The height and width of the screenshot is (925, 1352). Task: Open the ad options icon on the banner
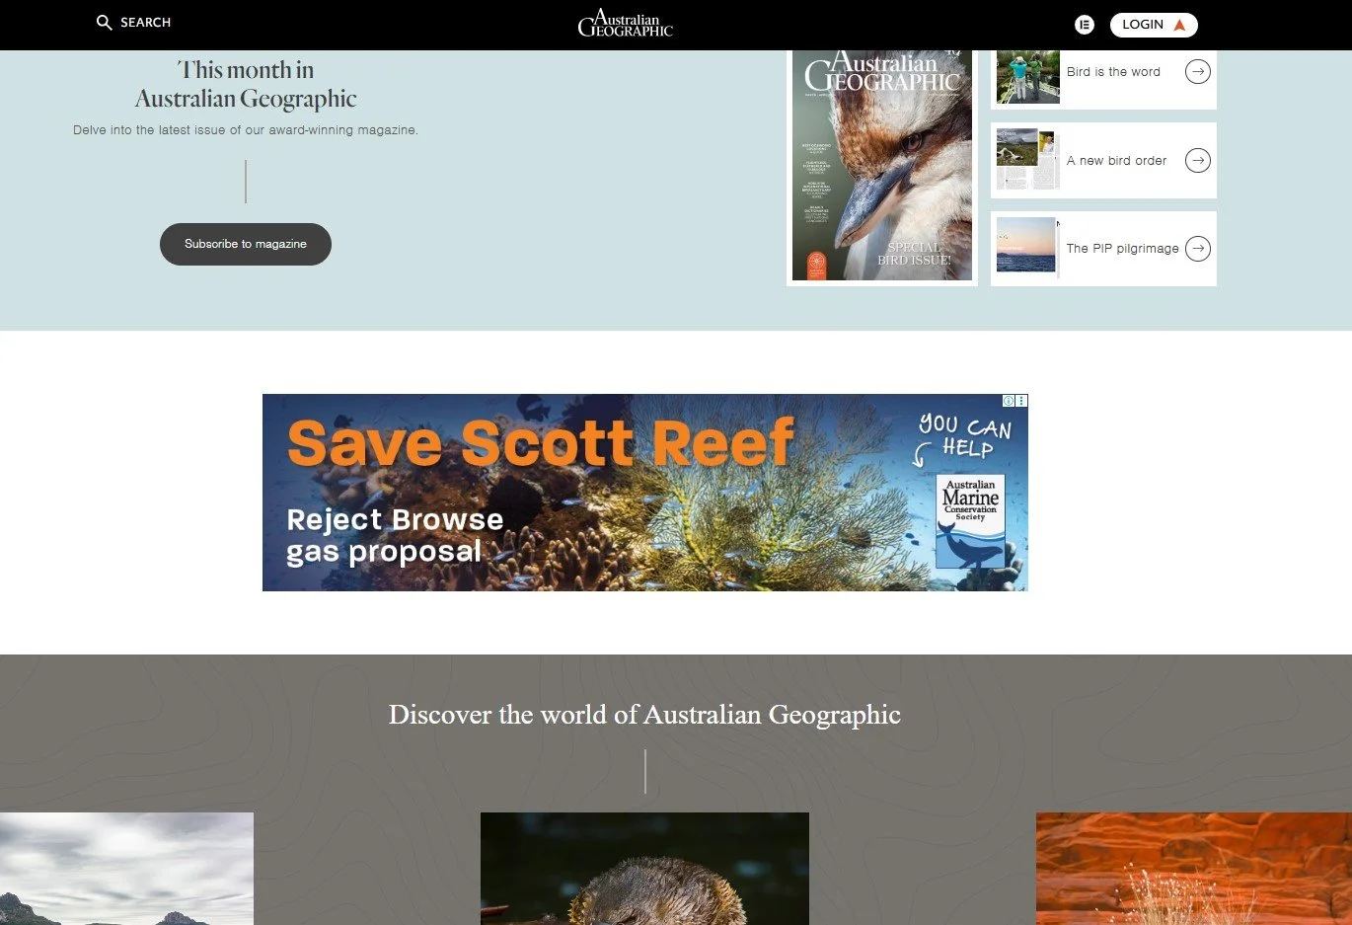[1021, 401]
